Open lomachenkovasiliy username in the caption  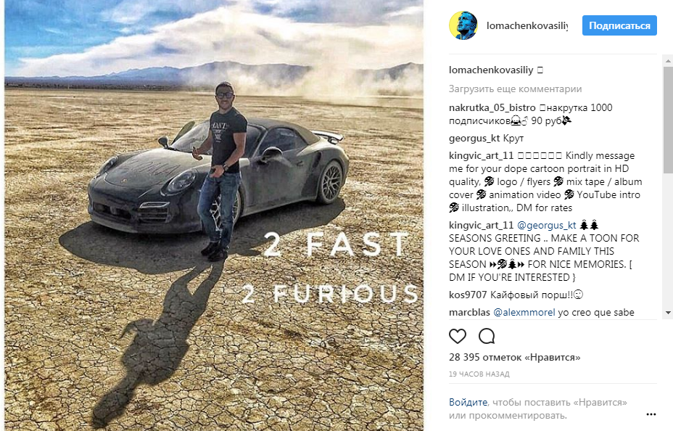click(491, 70)
